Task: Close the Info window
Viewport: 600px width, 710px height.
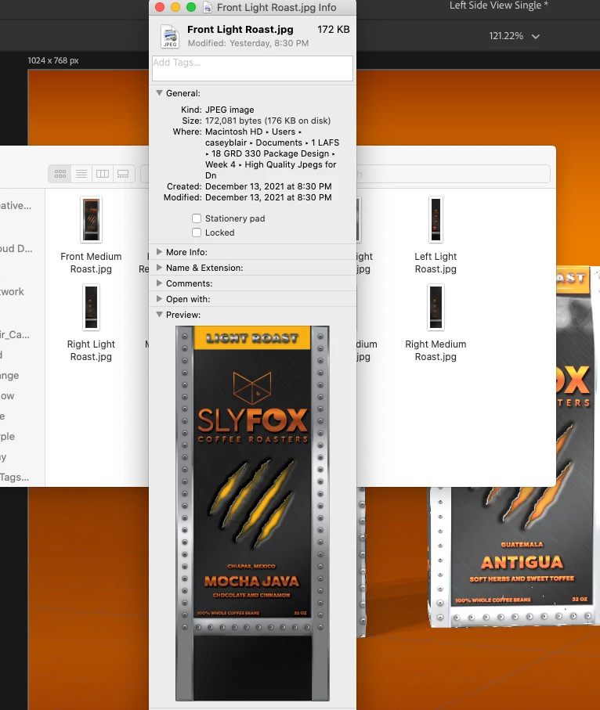Action: (x=160, y=7)
